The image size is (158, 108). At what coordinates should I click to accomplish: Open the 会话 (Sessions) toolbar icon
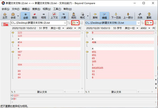tap(13, 16)
